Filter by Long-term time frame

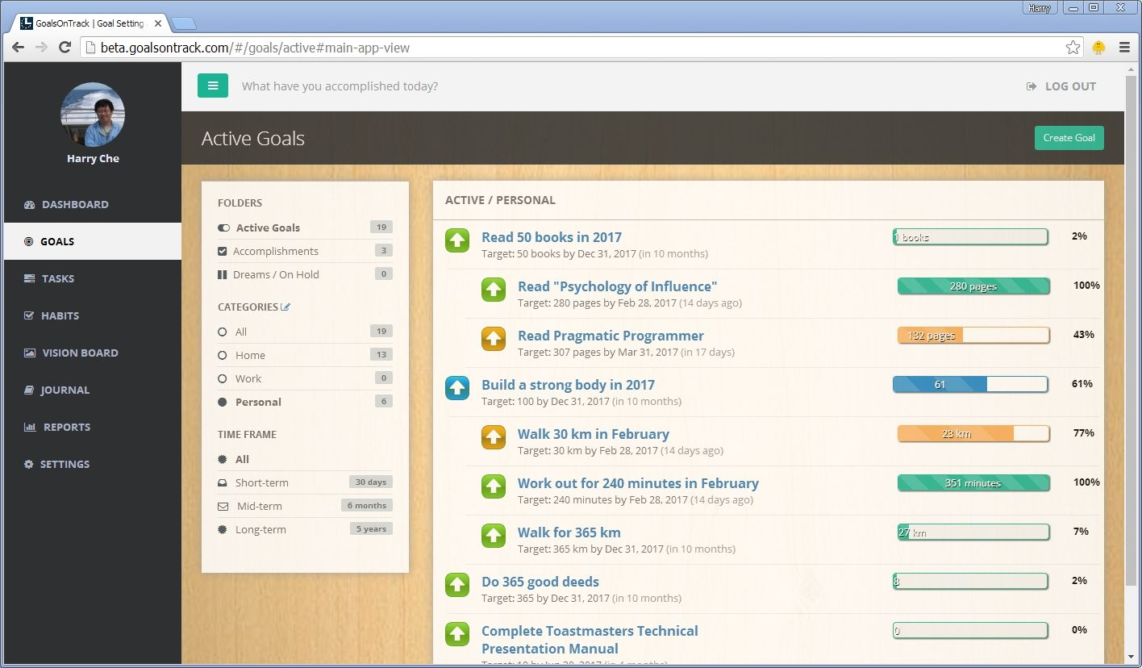point(260,529)
